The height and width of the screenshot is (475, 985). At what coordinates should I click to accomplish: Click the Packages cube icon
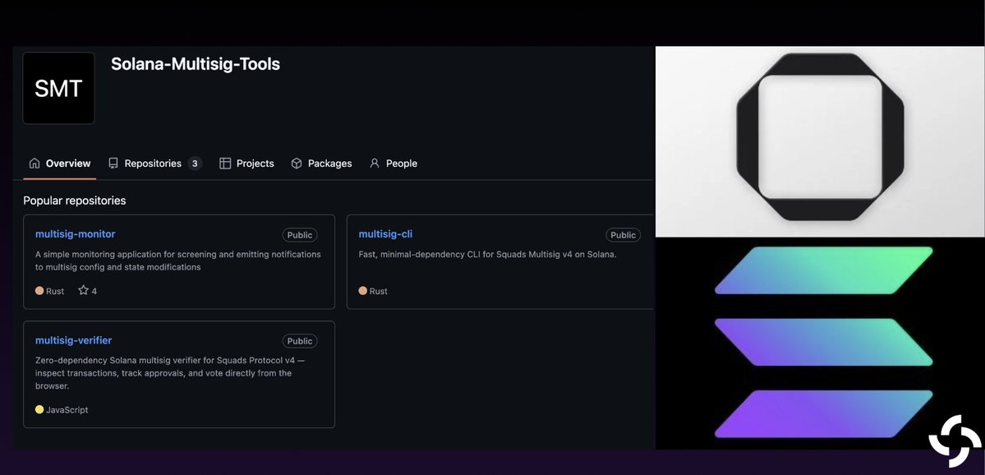tap(297, 164)
